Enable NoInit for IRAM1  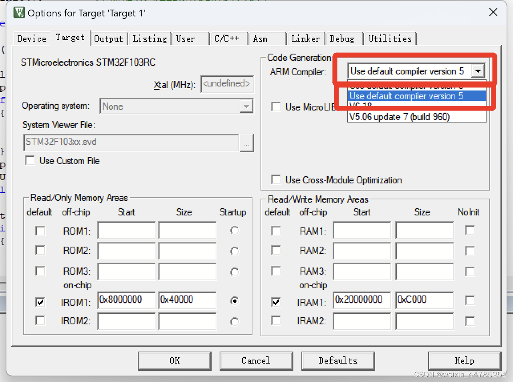[x=470, y=300]
